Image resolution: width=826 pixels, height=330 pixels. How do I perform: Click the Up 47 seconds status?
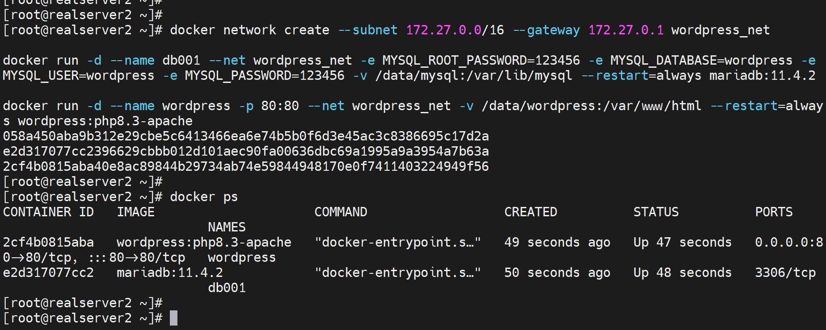pos(682,242)
